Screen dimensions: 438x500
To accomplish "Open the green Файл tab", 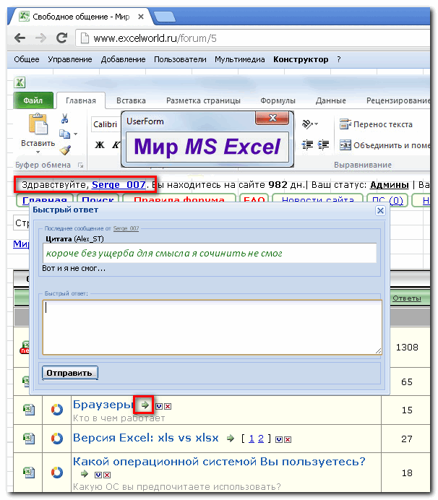I will click(33, 100).
